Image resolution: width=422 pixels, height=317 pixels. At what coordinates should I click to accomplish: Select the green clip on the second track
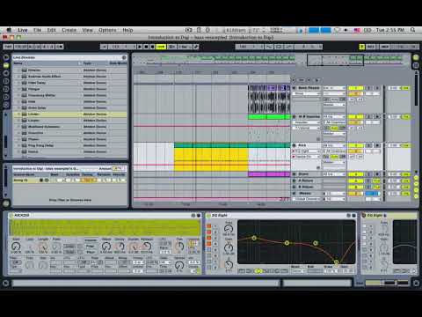[x=269, y=117]
